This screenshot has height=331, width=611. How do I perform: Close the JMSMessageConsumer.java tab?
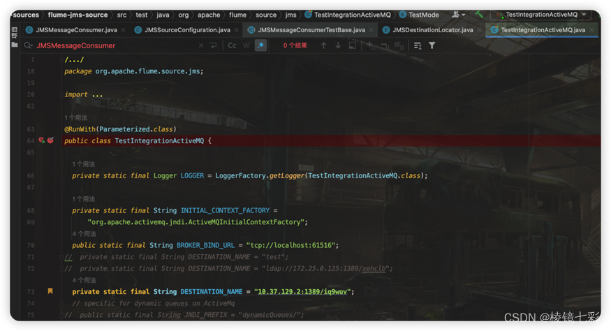123,29
